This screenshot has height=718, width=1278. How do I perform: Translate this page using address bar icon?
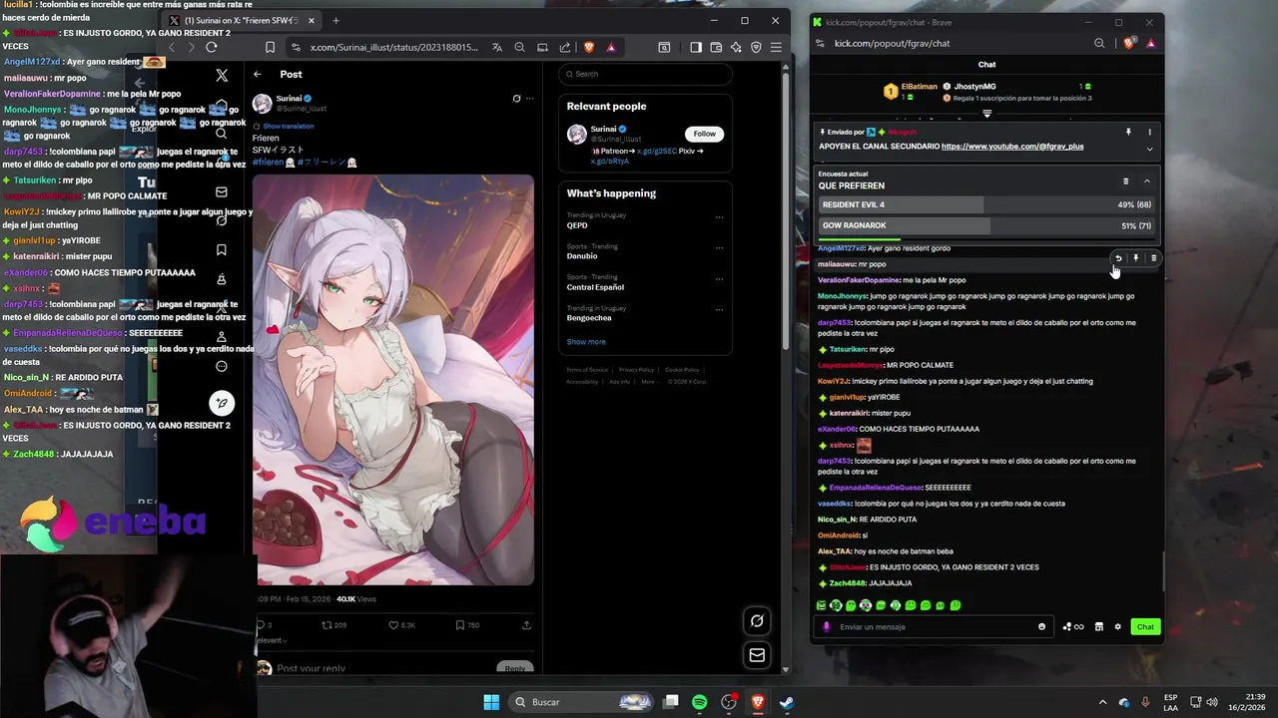point(497,47)
